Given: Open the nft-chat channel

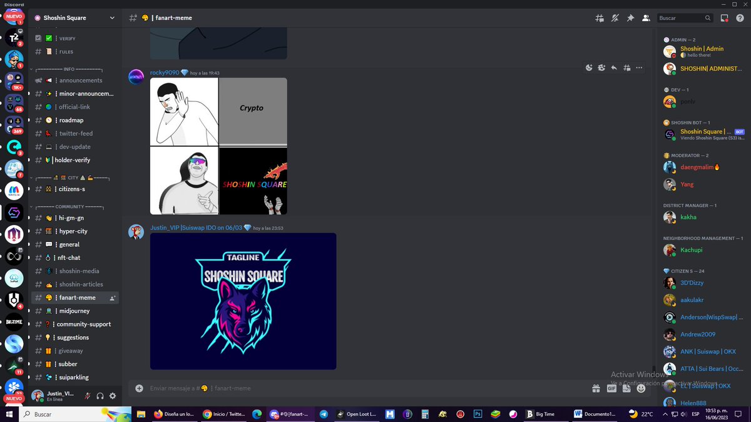Looking at the screenshot, I should 75,258.
